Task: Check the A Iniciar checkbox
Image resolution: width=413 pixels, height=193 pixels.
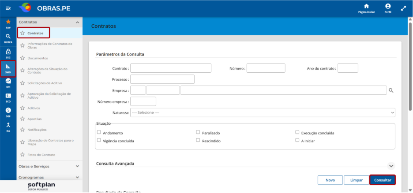Action: pos(297,140)
